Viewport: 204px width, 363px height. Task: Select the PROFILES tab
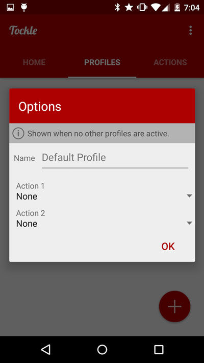click(102, 62)
